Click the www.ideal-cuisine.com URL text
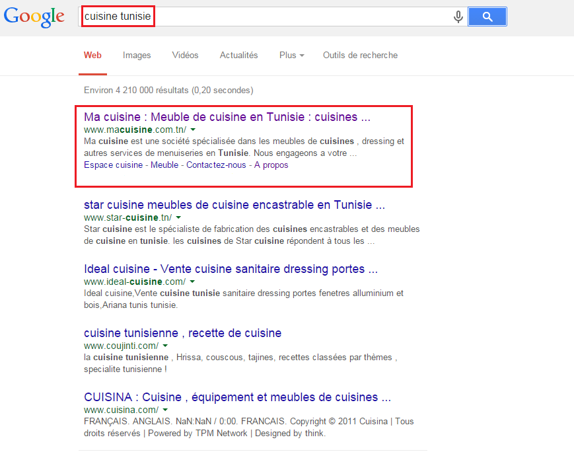Image resolution: width=574 pixels, height=458 pixels. pos(135,282)
